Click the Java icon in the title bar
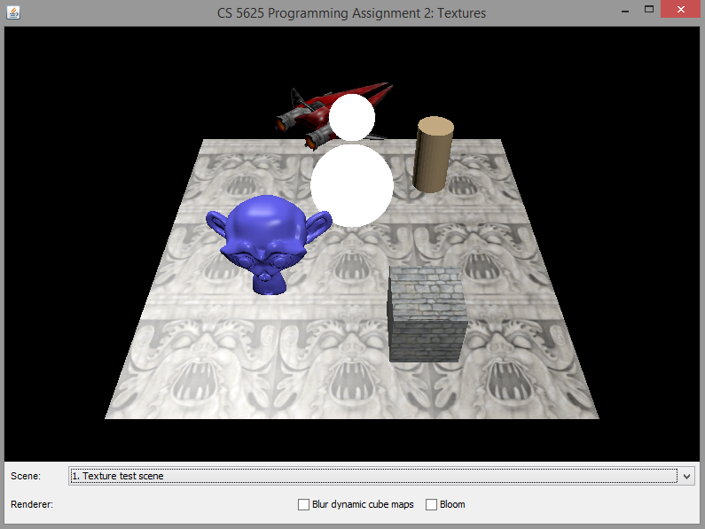705x529 pixels. tap(12, 13)
